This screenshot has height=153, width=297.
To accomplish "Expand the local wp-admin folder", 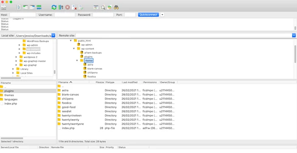I will (x=20, y=45).
